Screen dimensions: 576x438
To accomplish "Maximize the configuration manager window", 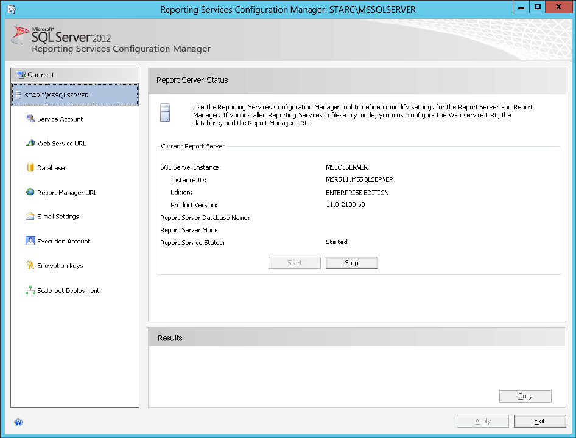I will 537,7.
